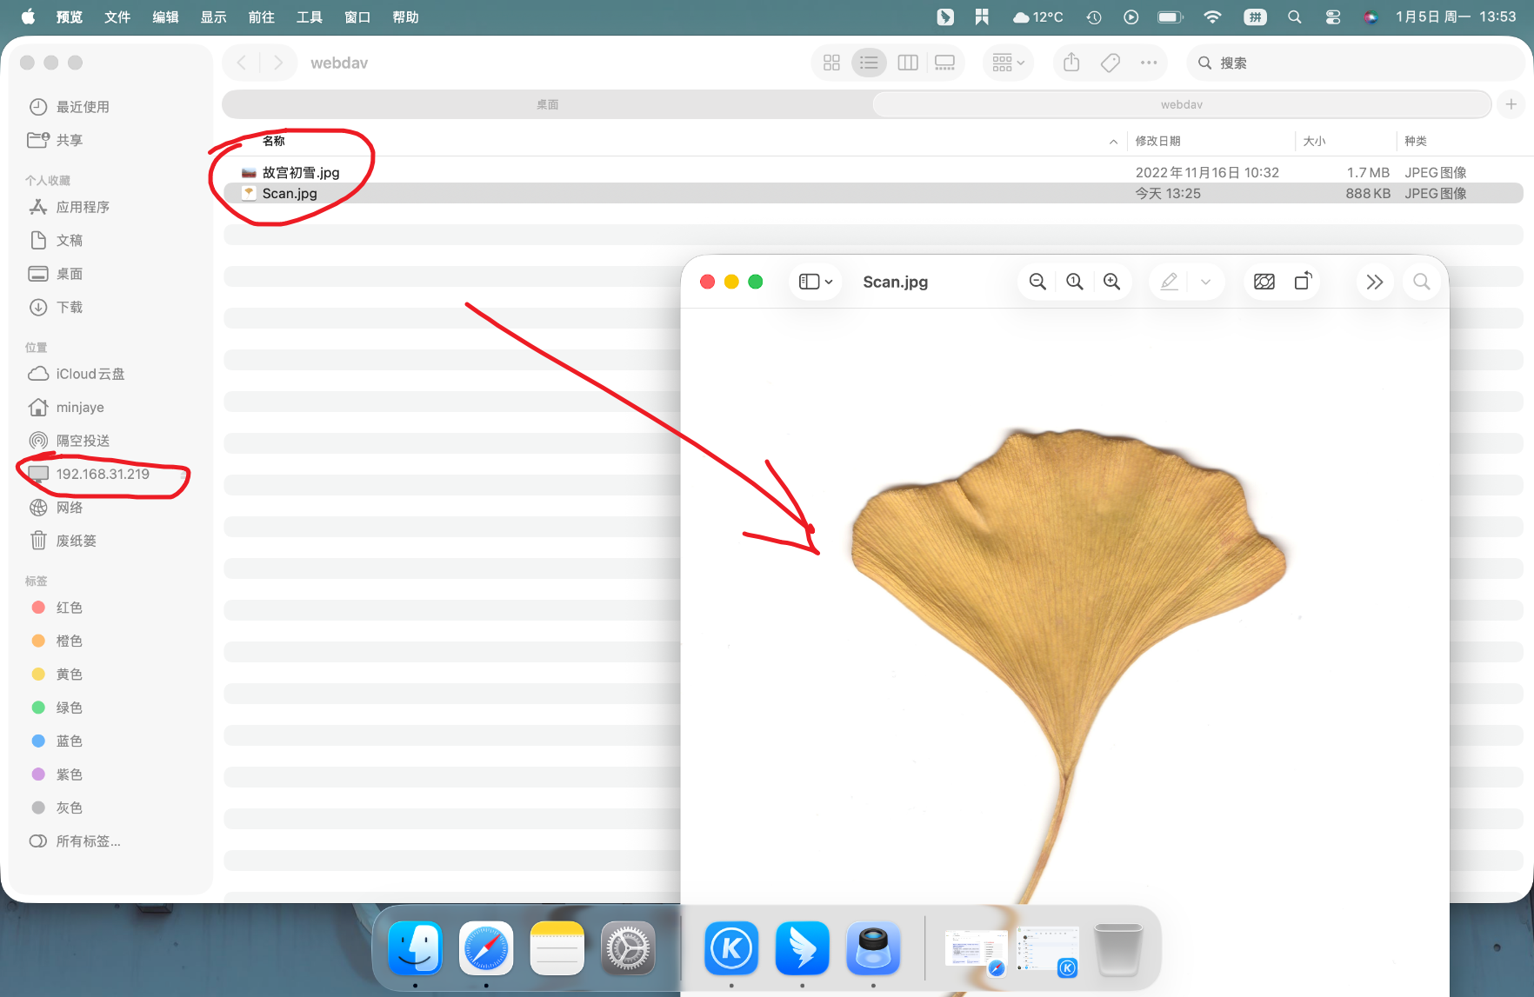
Task: Switch Finder to list view
Action: [x=869, y=63]
